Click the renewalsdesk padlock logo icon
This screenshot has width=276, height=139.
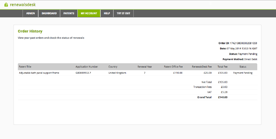pos(6,5)
